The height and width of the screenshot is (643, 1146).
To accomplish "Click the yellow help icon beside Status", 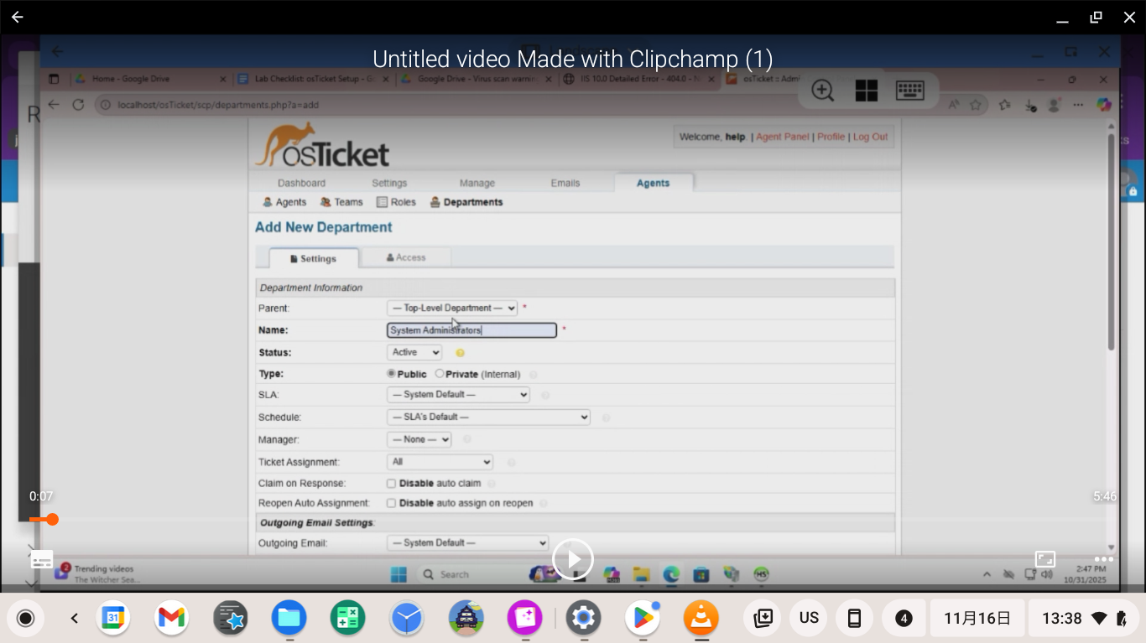I will click(460, 353).
